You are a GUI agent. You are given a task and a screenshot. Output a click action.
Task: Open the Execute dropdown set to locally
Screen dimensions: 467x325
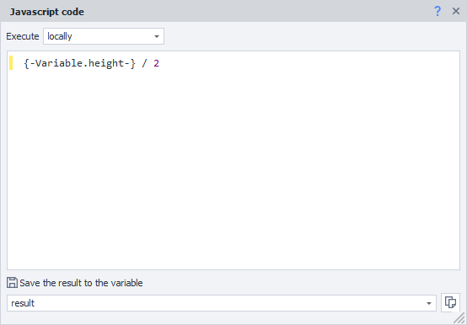(104, 36)
